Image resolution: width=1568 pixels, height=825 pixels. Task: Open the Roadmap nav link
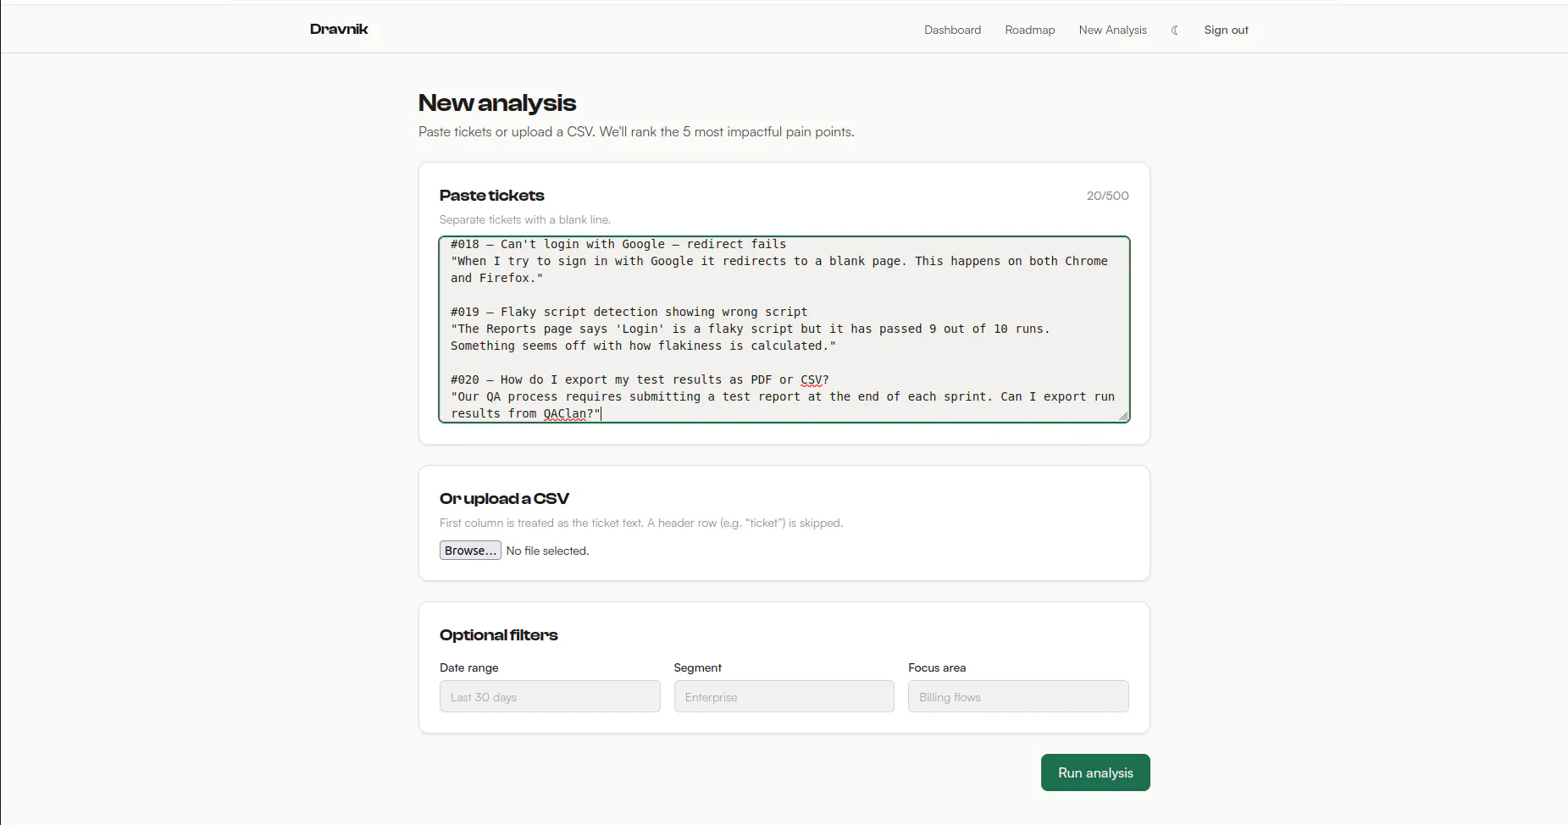click(1030, 30)
